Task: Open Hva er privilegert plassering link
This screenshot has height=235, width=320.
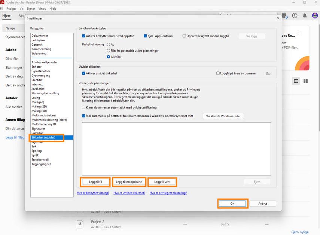Action: point(168,193)
